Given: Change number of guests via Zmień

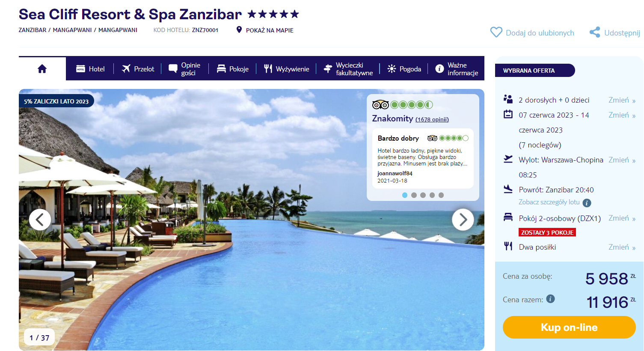Looking at the screenshot, I should pyautogui.click(x=622, y=100).
